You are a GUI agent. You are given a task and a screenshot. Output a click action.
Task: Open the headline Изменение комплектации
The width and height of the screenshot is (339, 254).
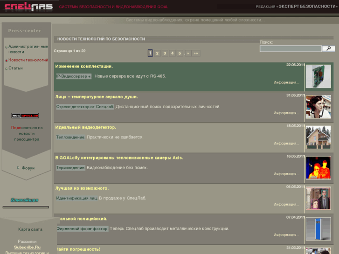click(84, 66)
